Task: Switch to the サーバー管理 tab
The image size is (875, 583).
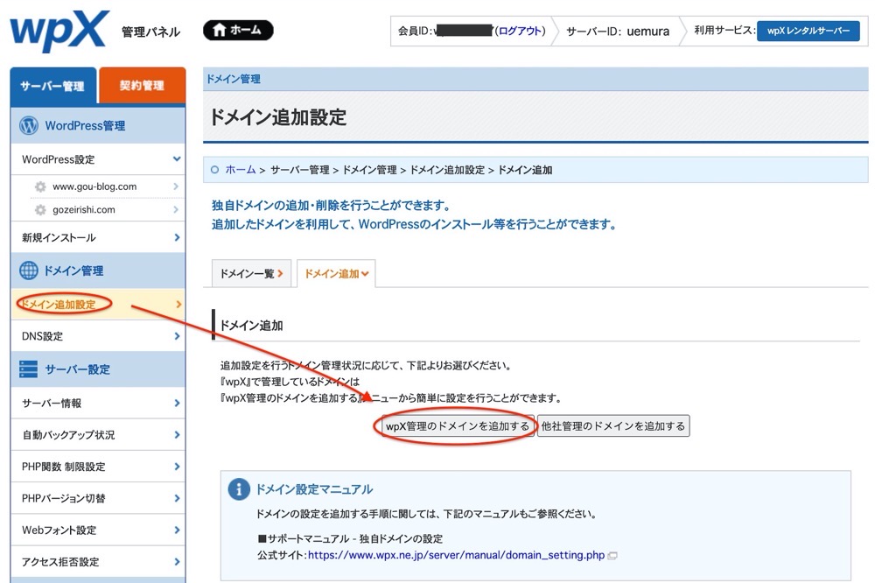Action: (53, 86)
